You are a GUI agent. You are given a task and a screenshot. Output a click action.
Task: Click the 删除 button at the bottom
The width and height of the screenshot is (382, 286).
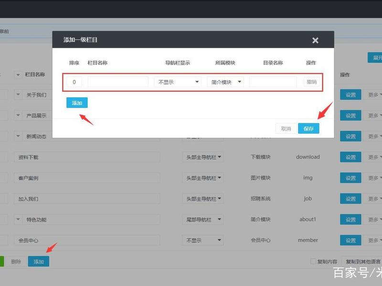click(16, 261)
